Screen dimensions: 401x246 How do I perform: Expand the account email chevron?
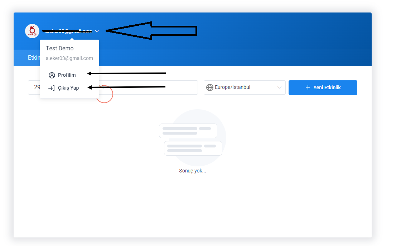[x=97, y=31]
